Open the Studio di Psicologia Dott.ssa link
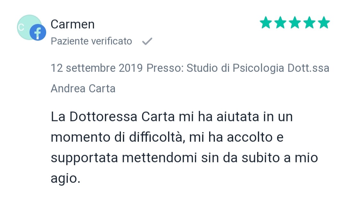The image size is (340, 199). point(258,68)
